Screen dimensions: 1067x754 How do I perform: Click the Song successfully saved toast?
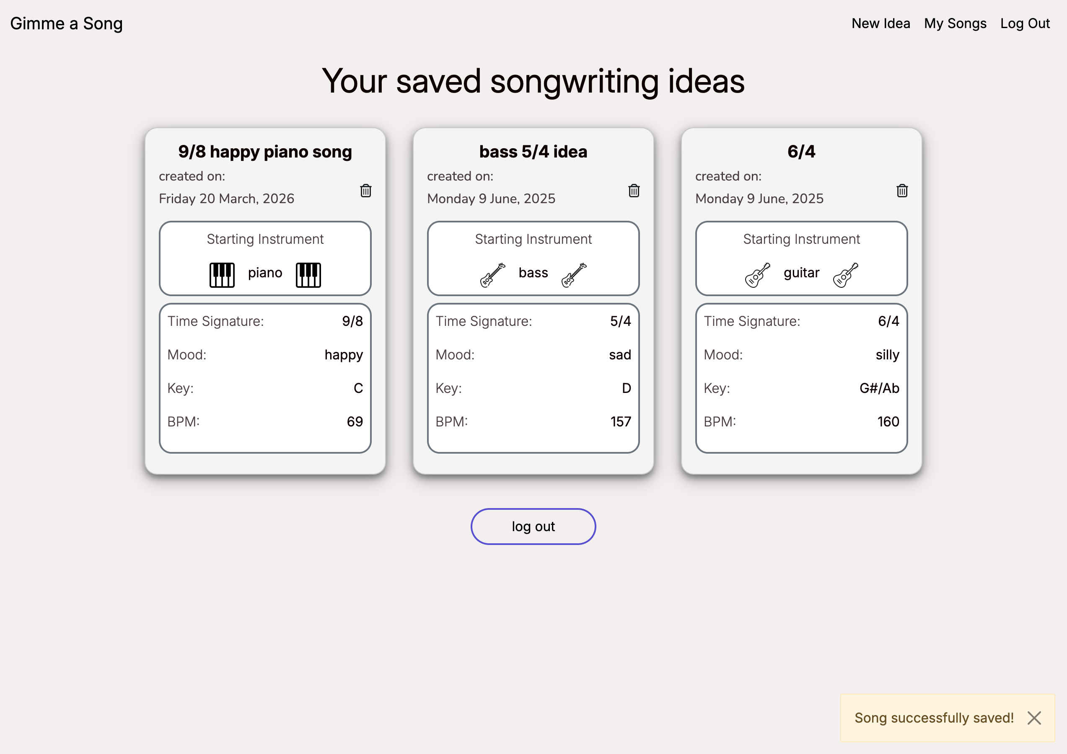click(934, 718)
